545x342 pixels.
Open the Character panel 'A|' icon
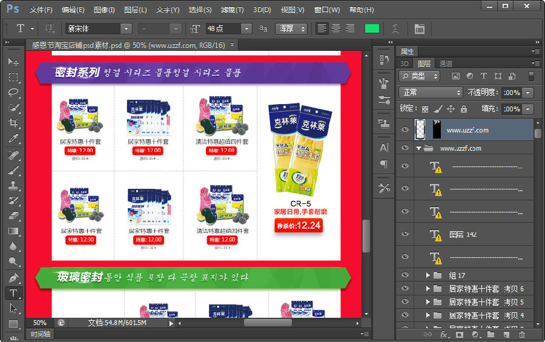[x=384, y=148]
